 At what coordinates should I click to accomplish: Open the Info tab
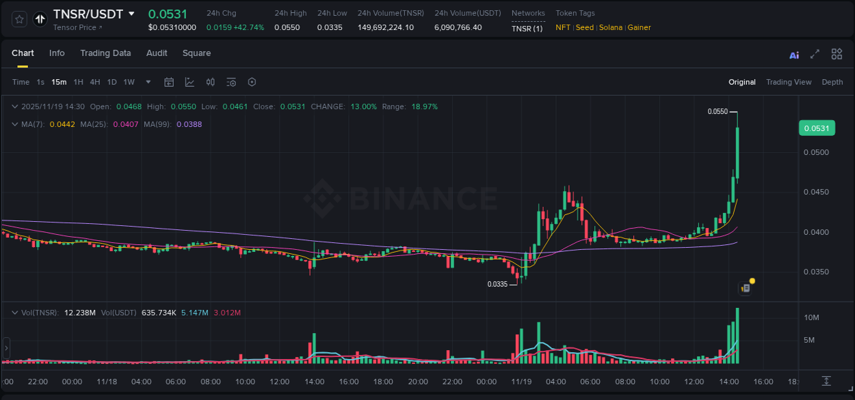click(57, 53)
